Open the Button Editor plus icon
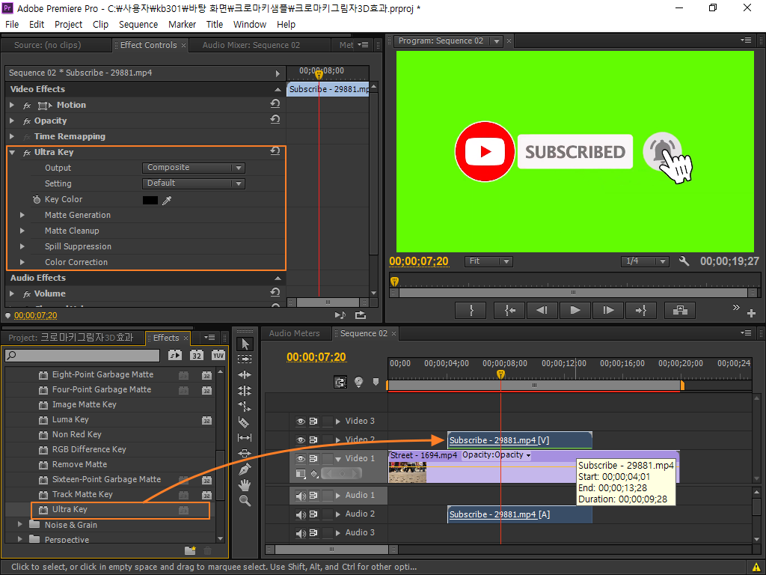 coord(751,314)
